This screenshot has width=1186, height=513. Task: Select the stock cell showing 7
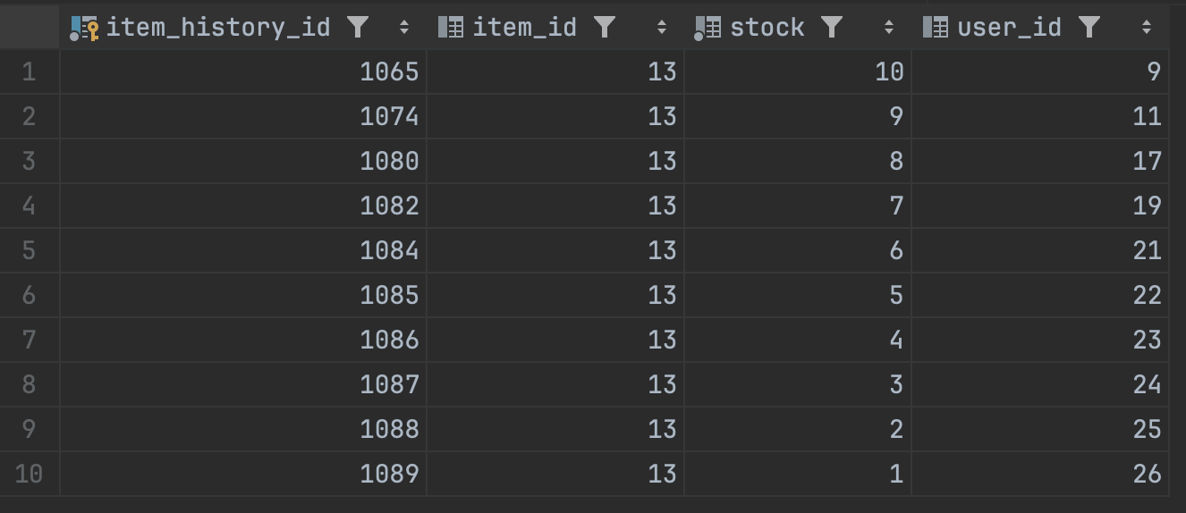coord(798,206)
